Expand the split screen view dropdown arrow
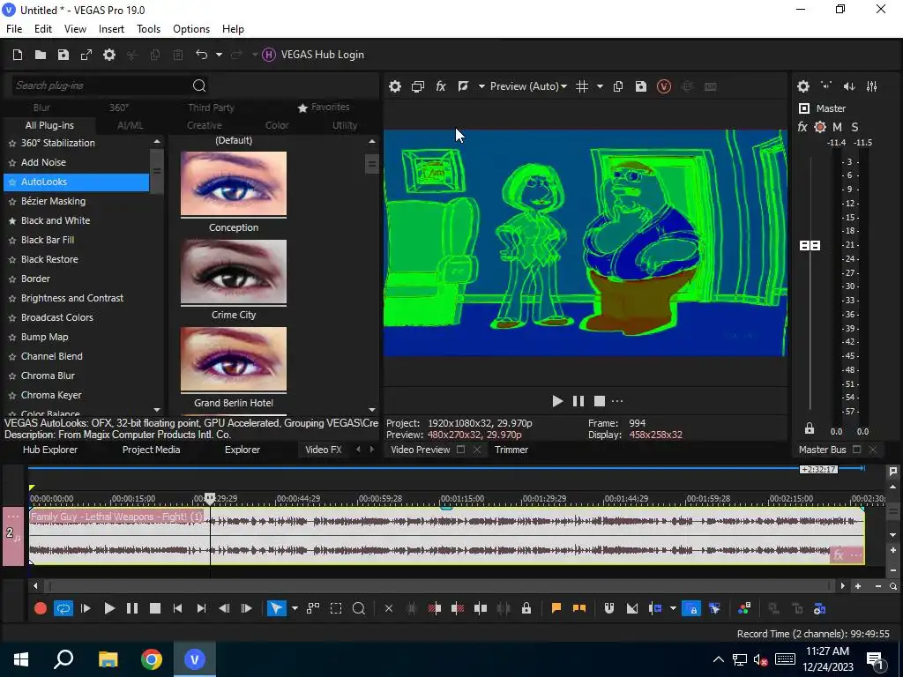 (x=481, y=86)
